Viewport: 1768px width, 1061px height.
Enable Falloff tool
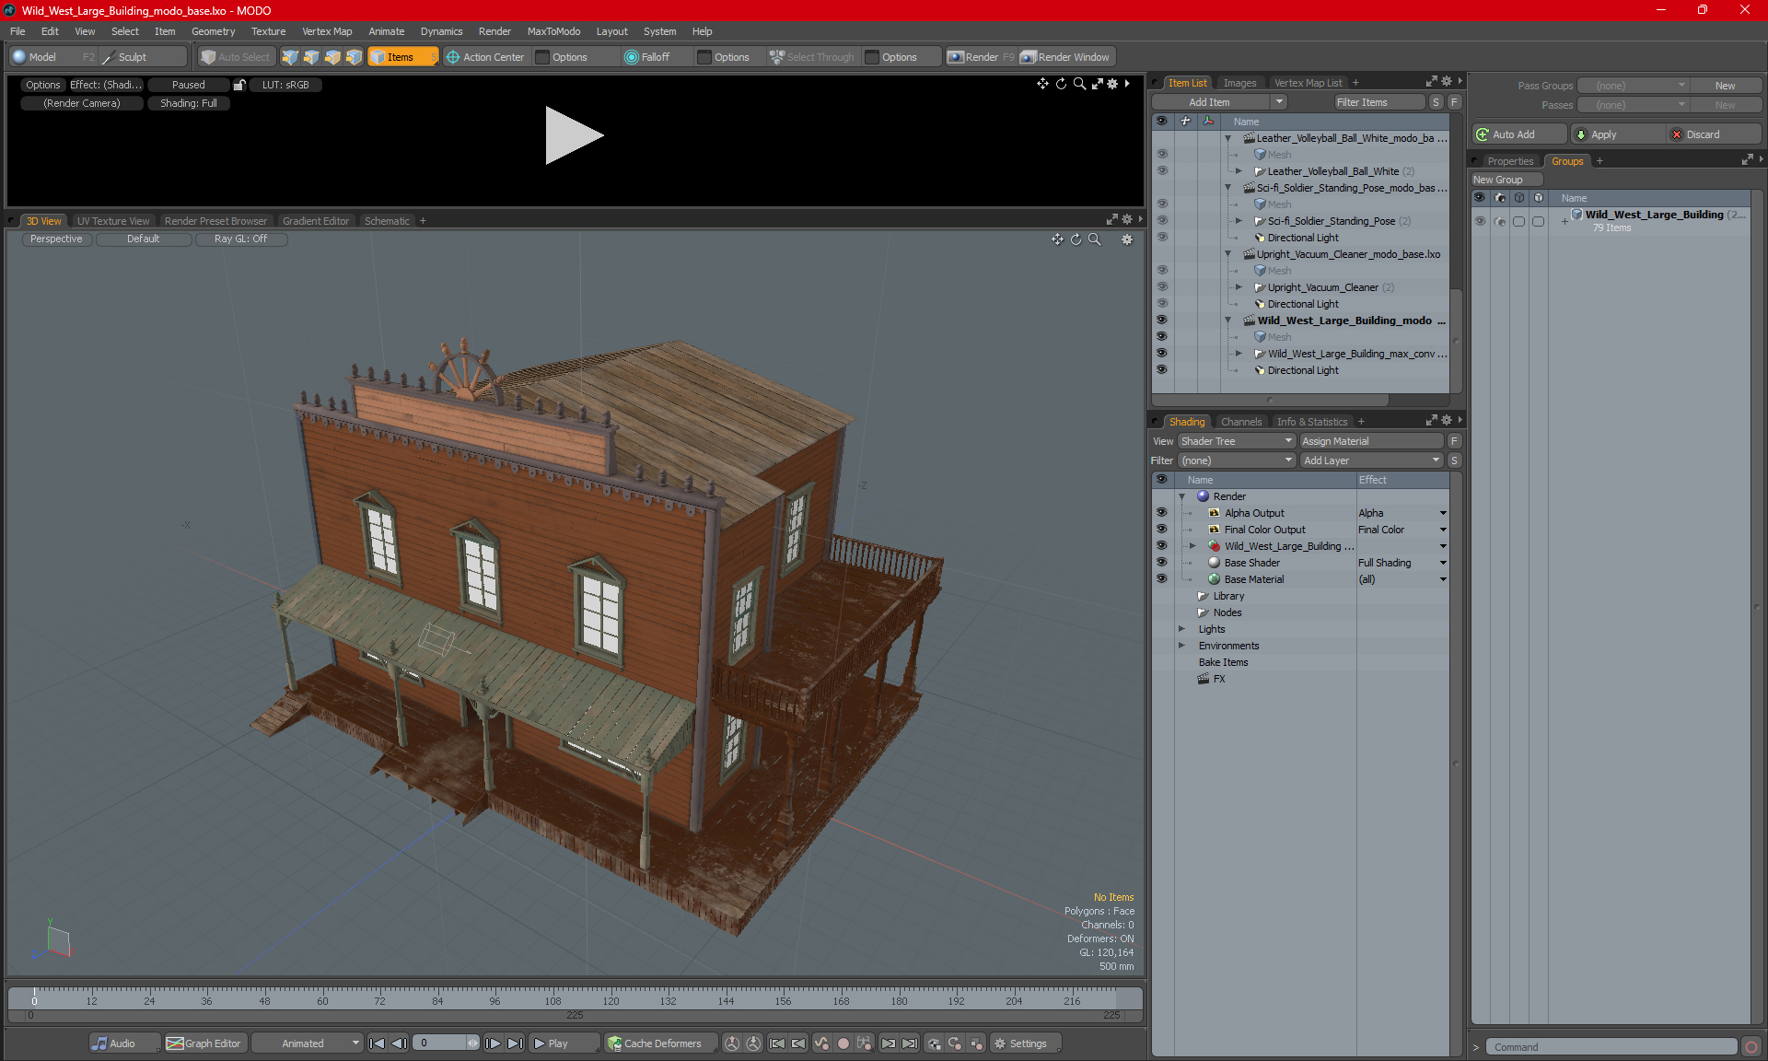pyautogui.click(x=647, y=57)
